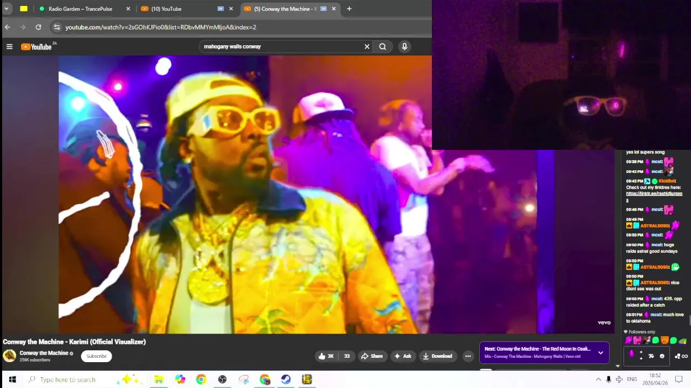Close the (10) YouTube tab
The width and height of the screenshot is (691, 388).
231,9
